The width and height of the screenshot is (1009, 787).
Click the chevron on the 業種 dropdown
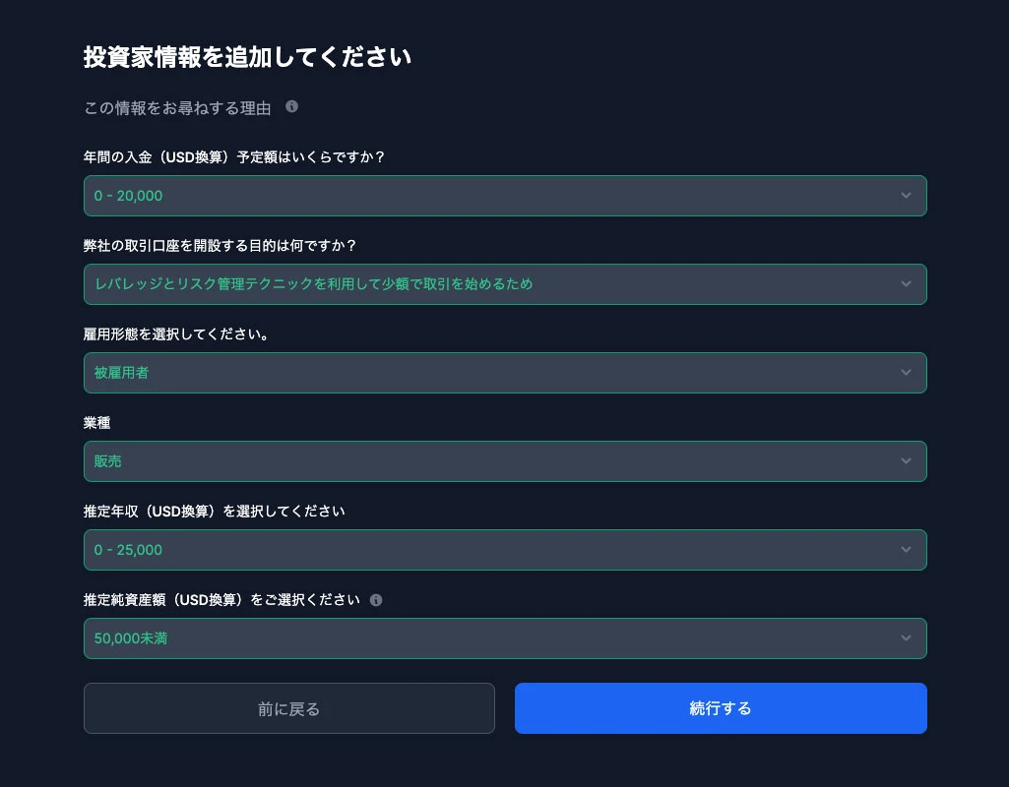[x=906, y=460]
